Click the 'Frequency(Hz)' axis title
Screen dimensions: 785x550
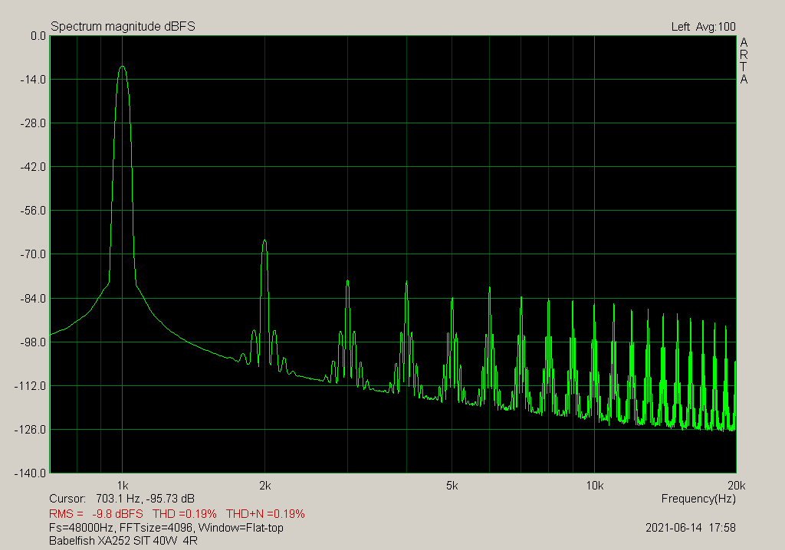click(x=698, y=499)
